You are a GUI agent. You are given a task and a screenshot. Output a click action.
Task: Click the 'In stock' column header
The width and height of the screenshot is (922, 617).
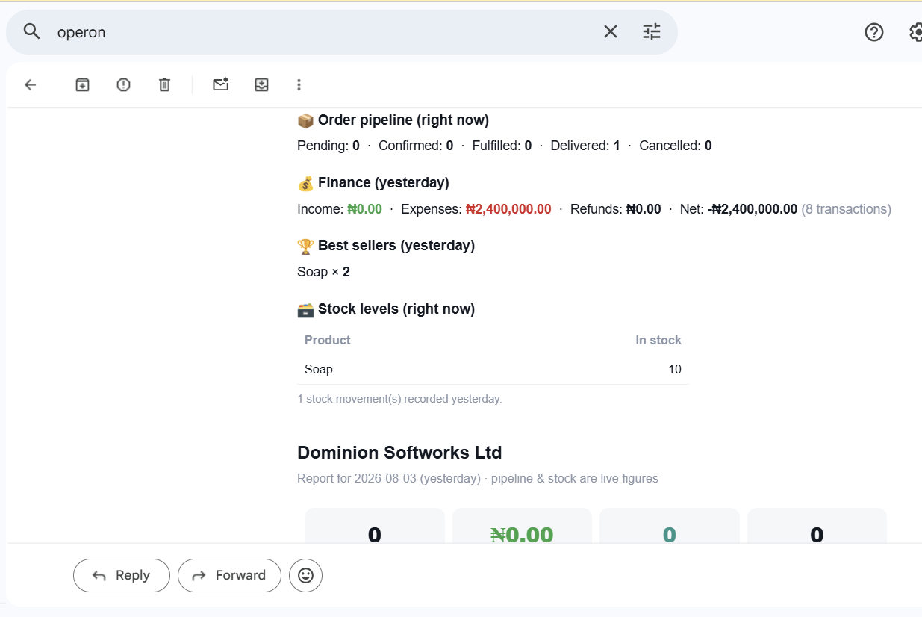658,341
